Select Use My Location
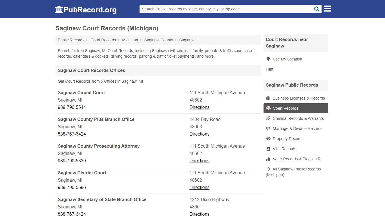Screen dimensions: 385x216 coord(287,59)
